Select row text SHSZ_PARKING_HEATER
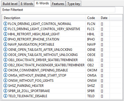The height and width of the screenshot is (101, 124). [26, 86]
